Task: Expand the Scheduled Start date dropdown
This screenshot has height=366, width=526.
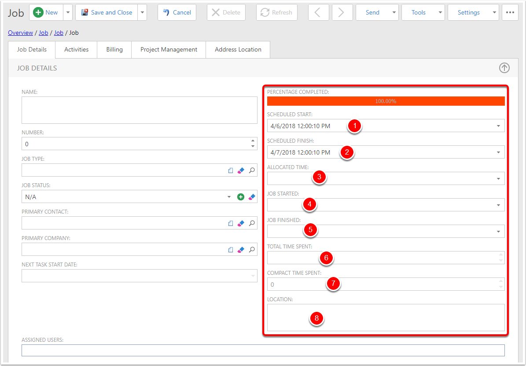Action: pos(498,126)
